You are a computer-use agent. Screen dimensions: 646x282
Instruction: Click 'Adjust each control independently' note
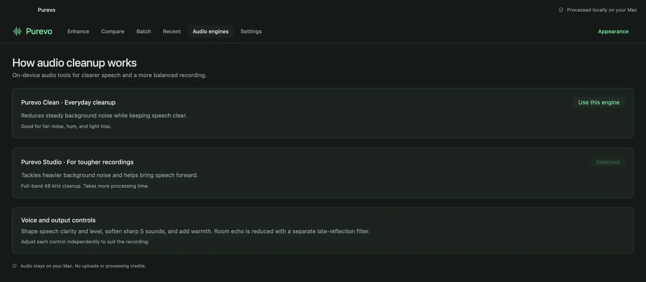85,242
